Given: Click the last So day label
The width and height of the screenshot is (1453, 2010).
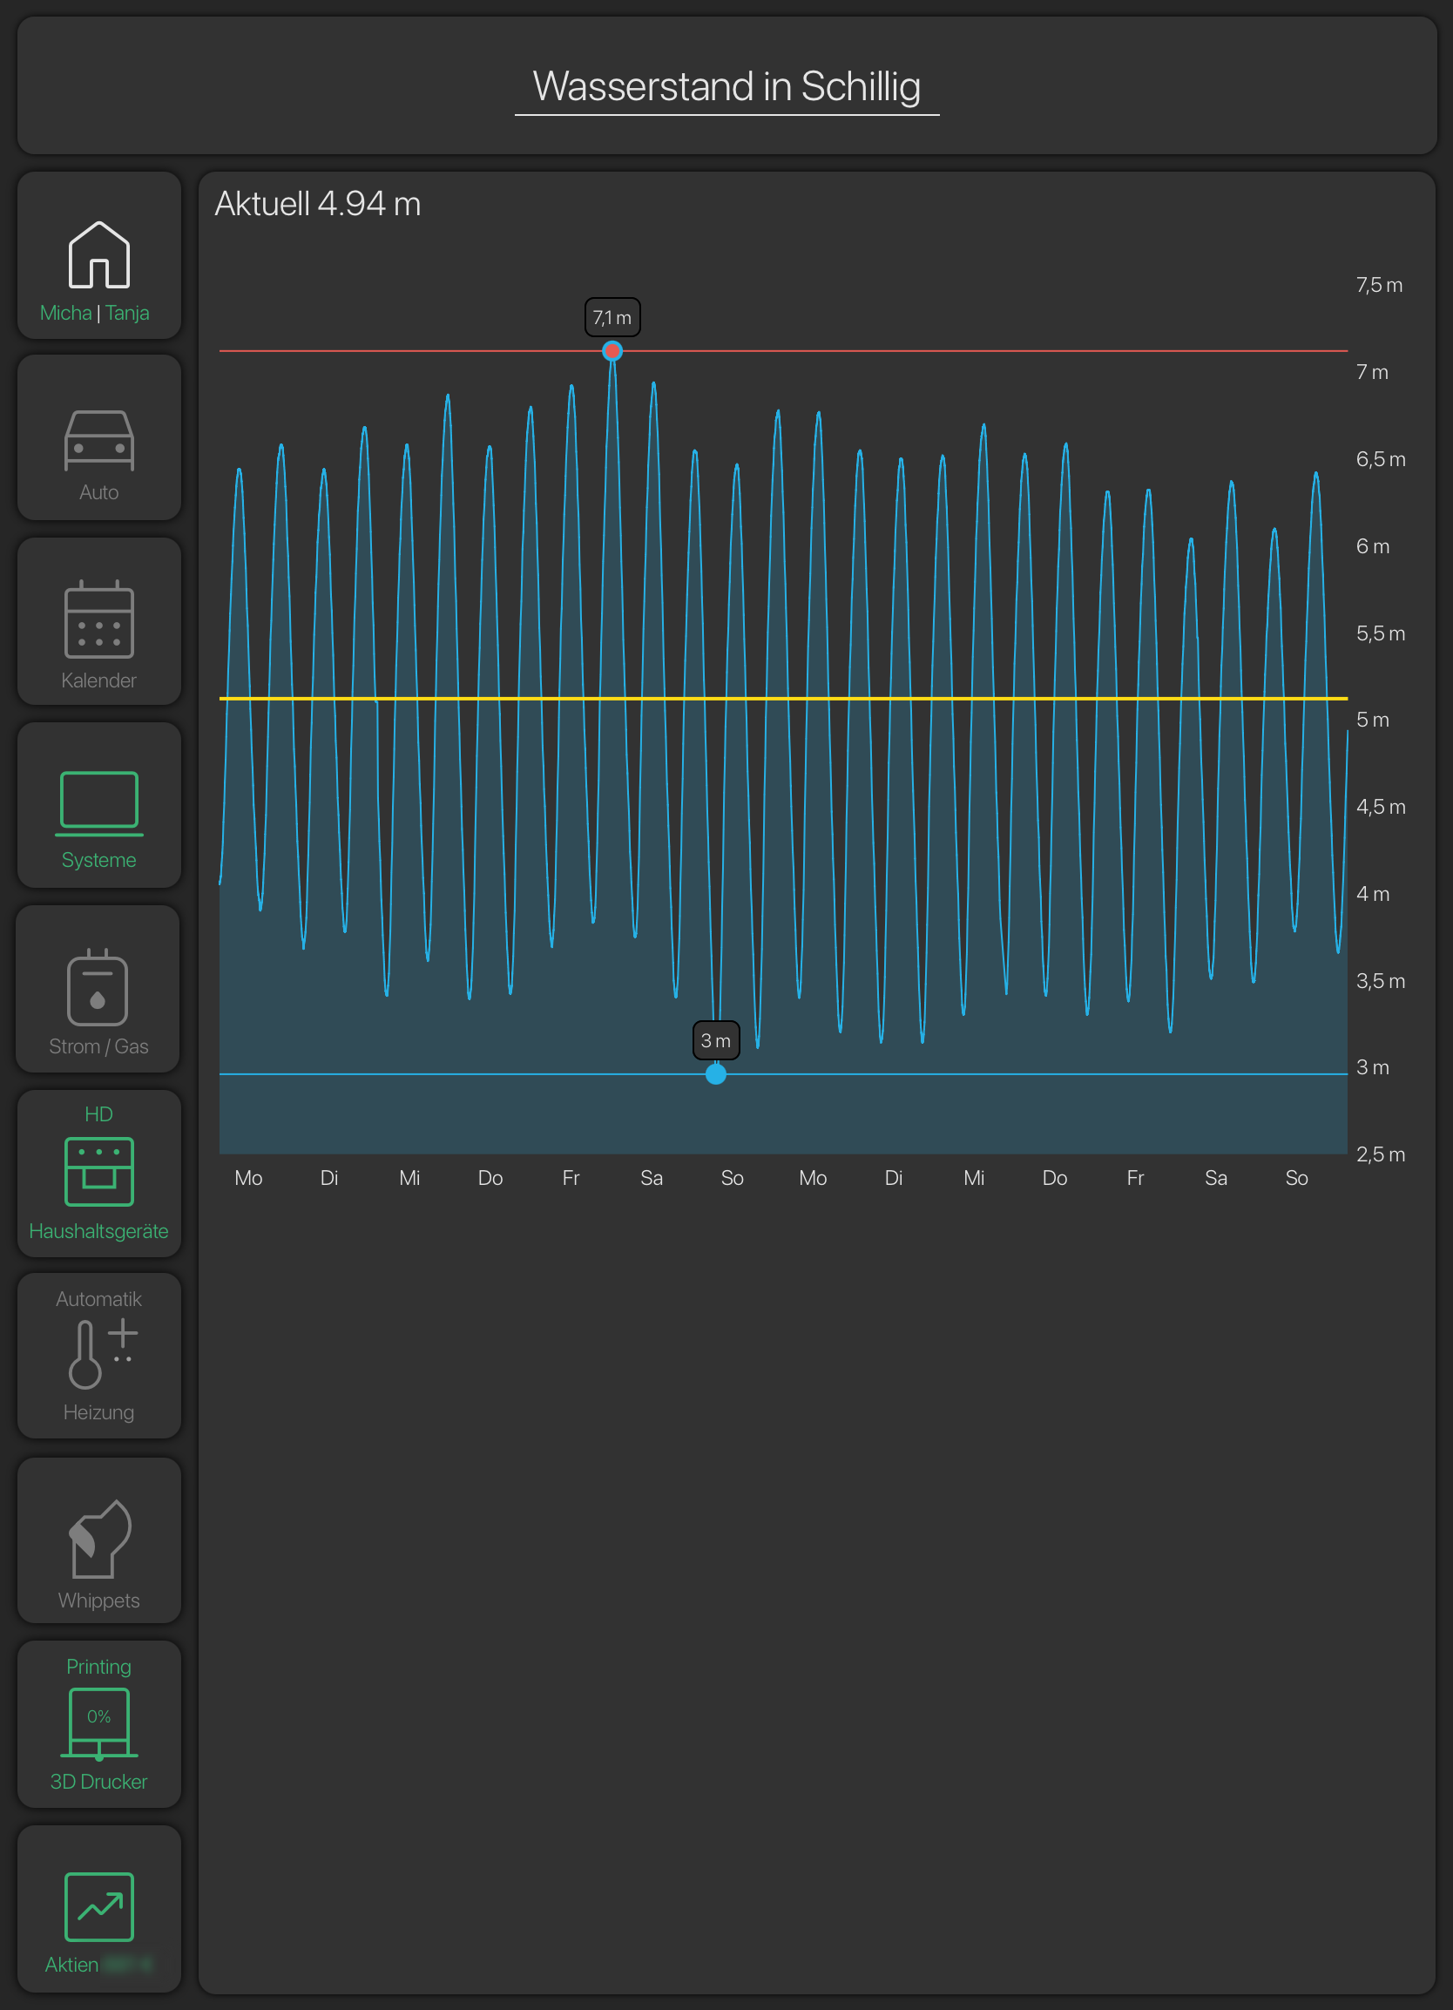Looking at the screenshot, I should coord(1297,1178).
